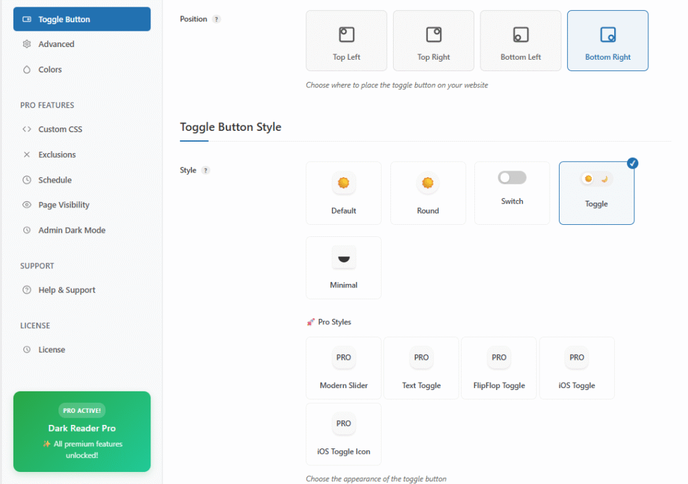Click the X icon beside Exclusions
This screenshot has width=688, height=484.
[27, 154]
